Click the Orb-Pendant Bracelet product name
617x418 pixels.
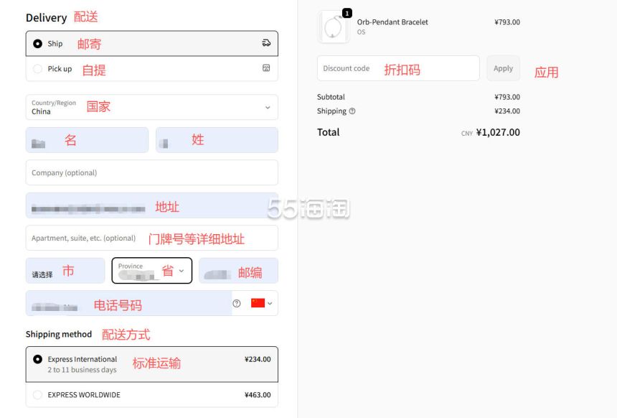coord(392,22)
